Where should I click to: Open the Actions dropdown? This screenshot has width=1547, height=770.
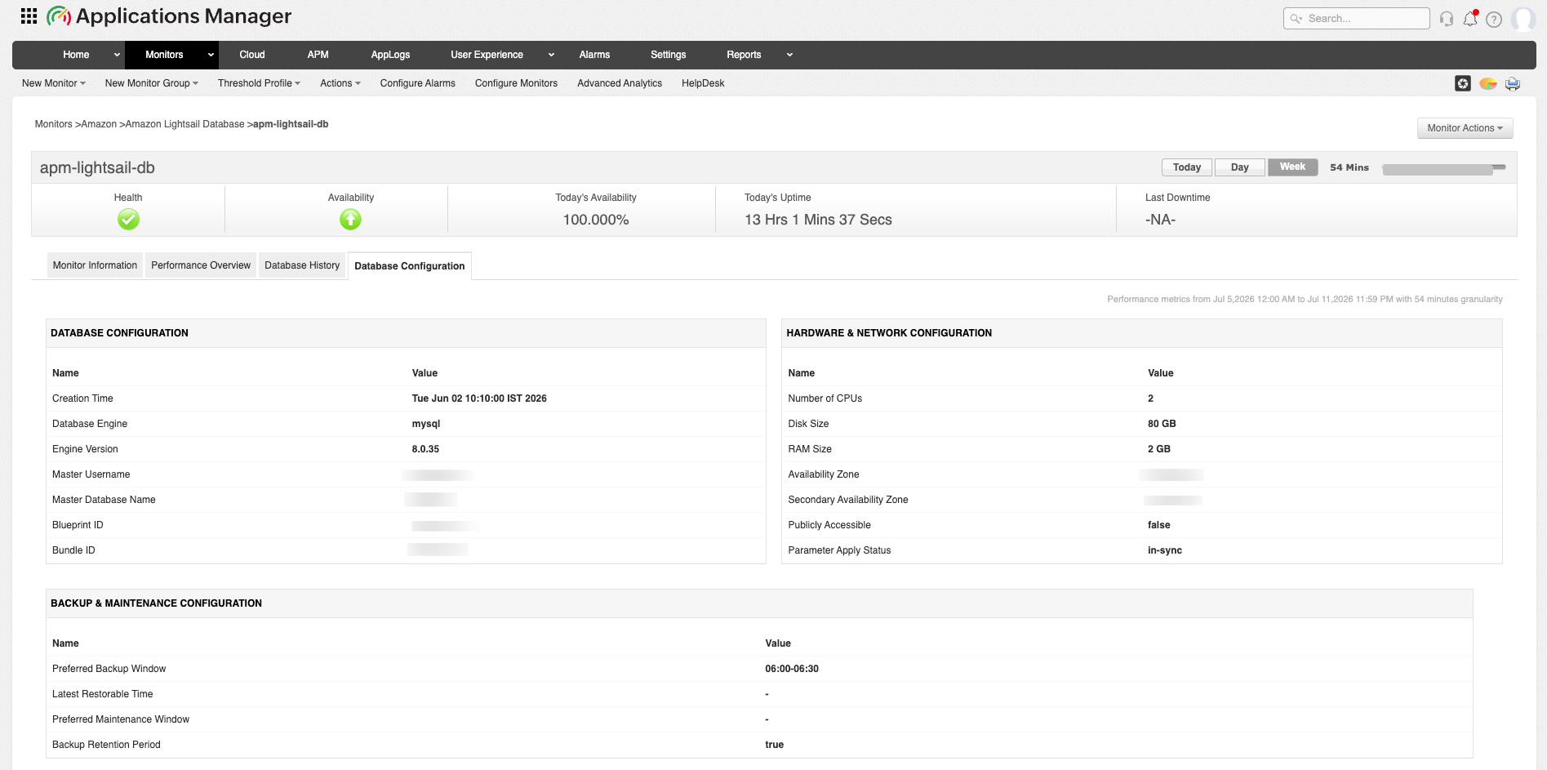pyautogui.click(x=340, y=83)
